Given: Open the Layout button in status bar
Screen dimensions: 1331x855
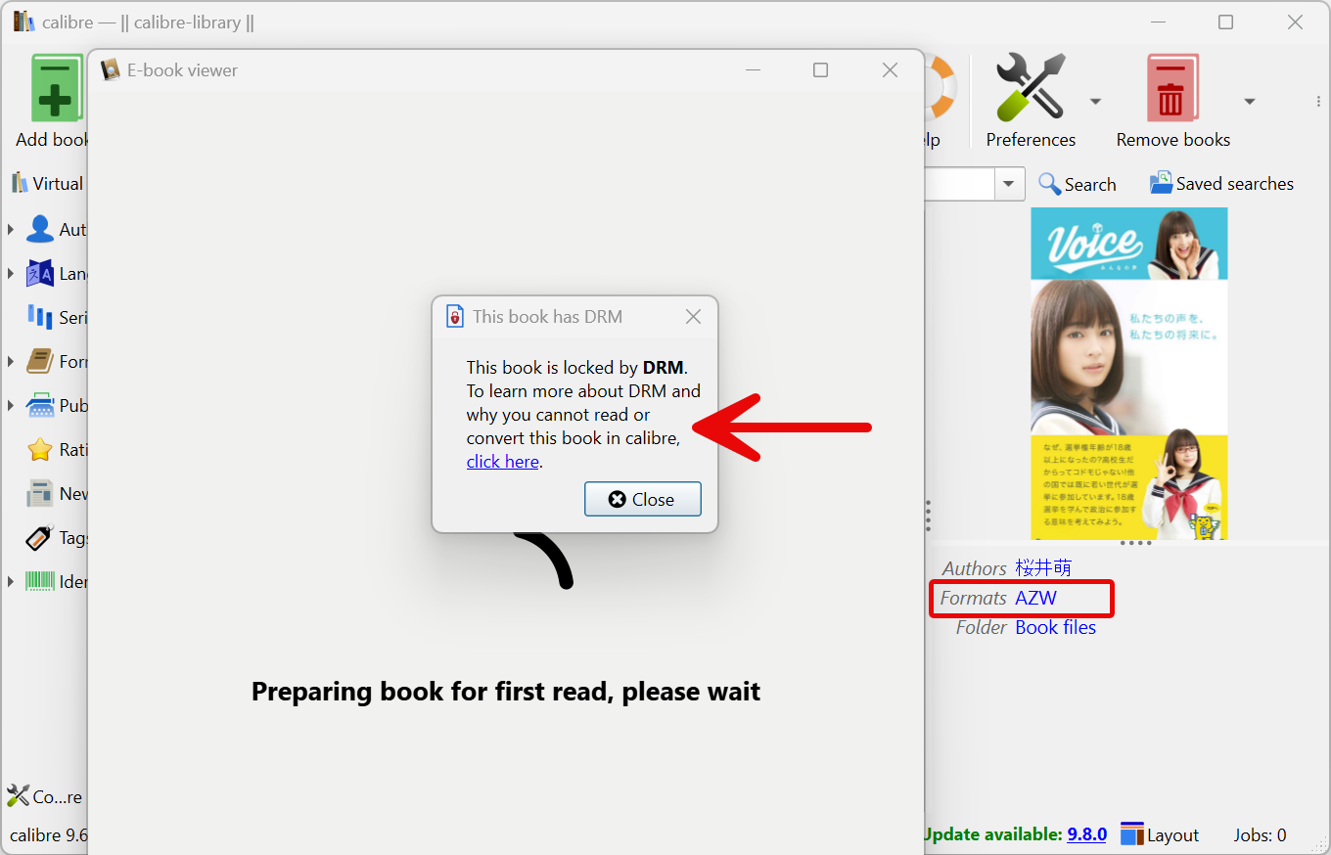Looking at the screenshot, I should pos(1160,834).
